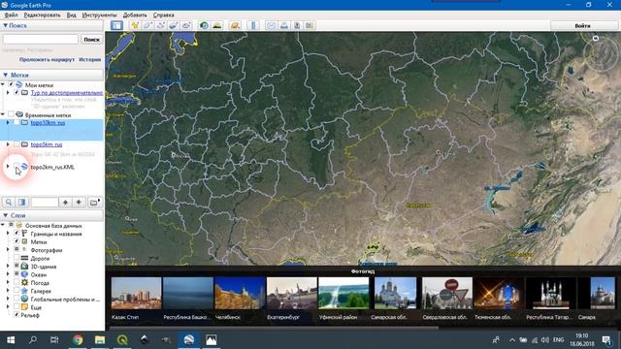Open the Справка menu

coord(164,16)
